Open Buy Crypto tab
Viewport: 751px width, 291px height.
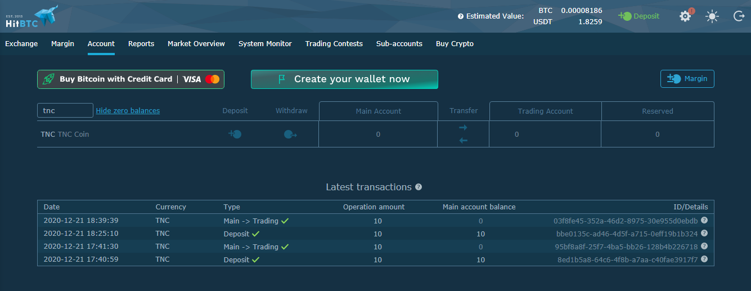455,44
